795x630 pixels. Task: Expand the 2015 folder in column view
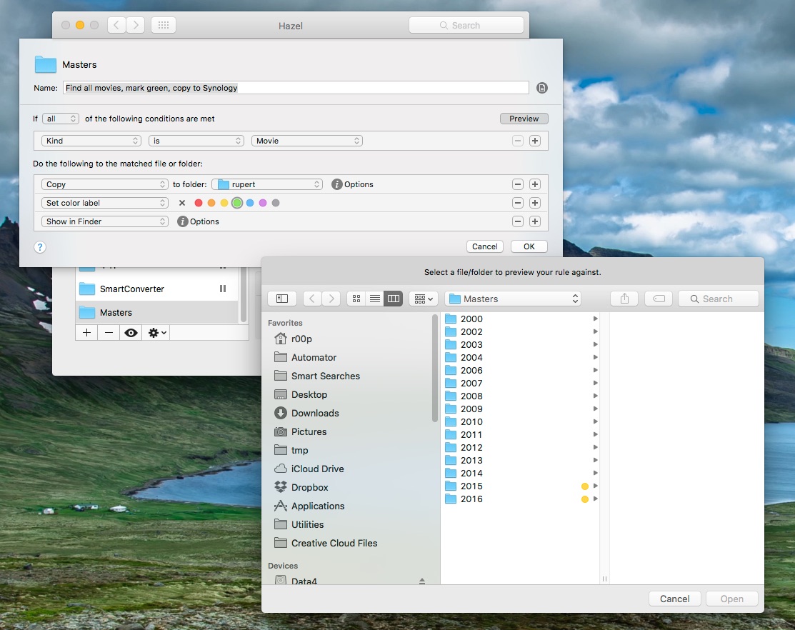[x=595, y=486]
